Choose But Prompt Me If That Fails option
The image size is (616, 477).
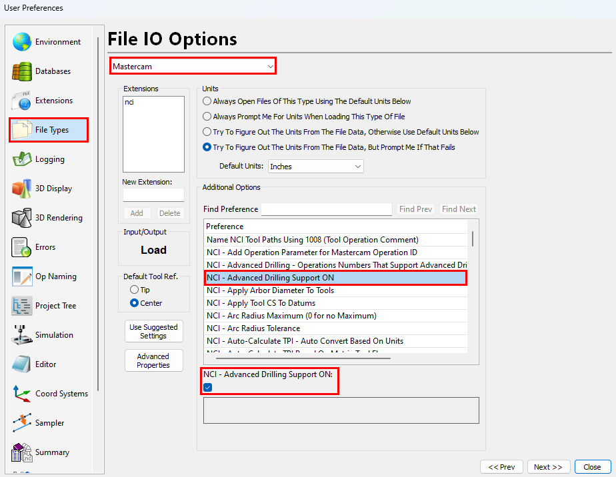tap(207, 147)
